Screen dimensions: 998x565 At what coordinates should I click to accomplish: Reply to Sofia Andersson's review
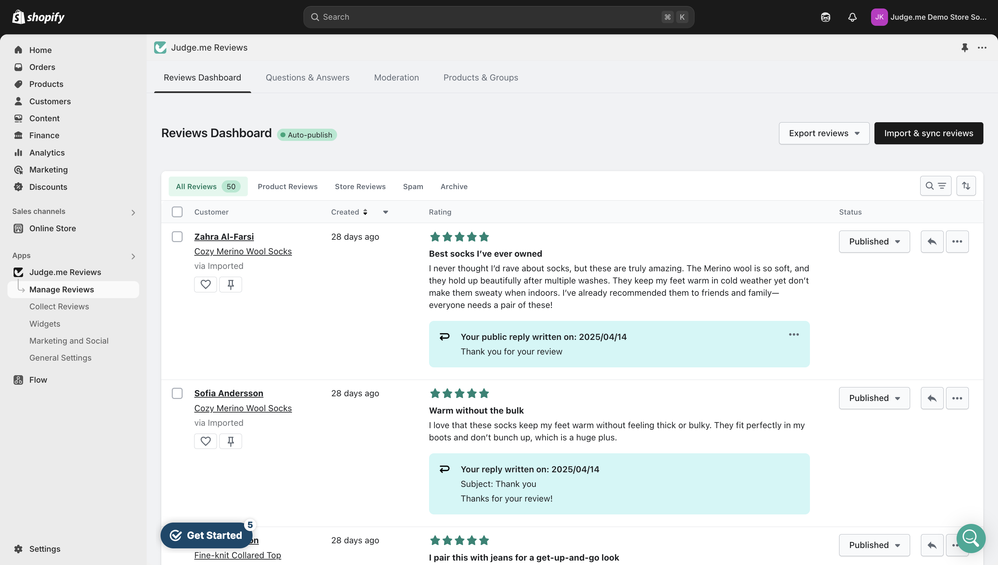coord(932,398)
